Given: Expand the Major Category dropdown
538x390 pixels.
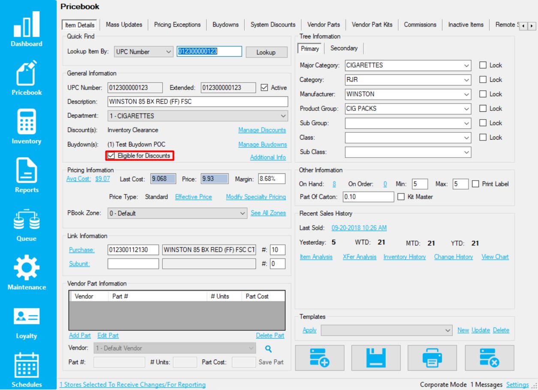Looking at the screenshot, I should pos(408,65).
